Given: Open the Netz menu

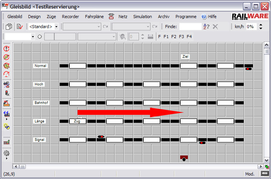Looking at the screenshot, I should pyautogui.click(x=123, y=17).
